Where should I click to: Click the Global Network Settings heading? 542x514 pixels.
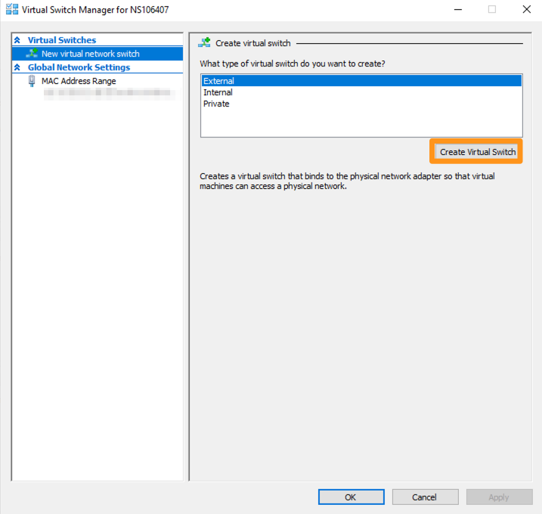pyautogui.click(x=79, y=67)
